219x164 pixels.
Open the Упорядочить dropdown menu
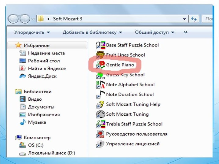(x=32, y=32)
